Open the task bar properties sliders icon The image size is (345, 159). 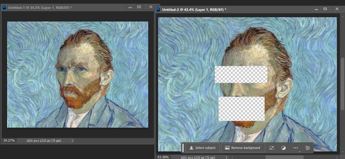(x=308, y=148)
